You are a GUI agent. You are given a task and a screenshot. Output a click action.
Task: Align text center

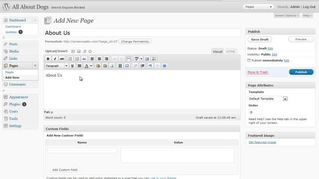(x=100, y=59)
